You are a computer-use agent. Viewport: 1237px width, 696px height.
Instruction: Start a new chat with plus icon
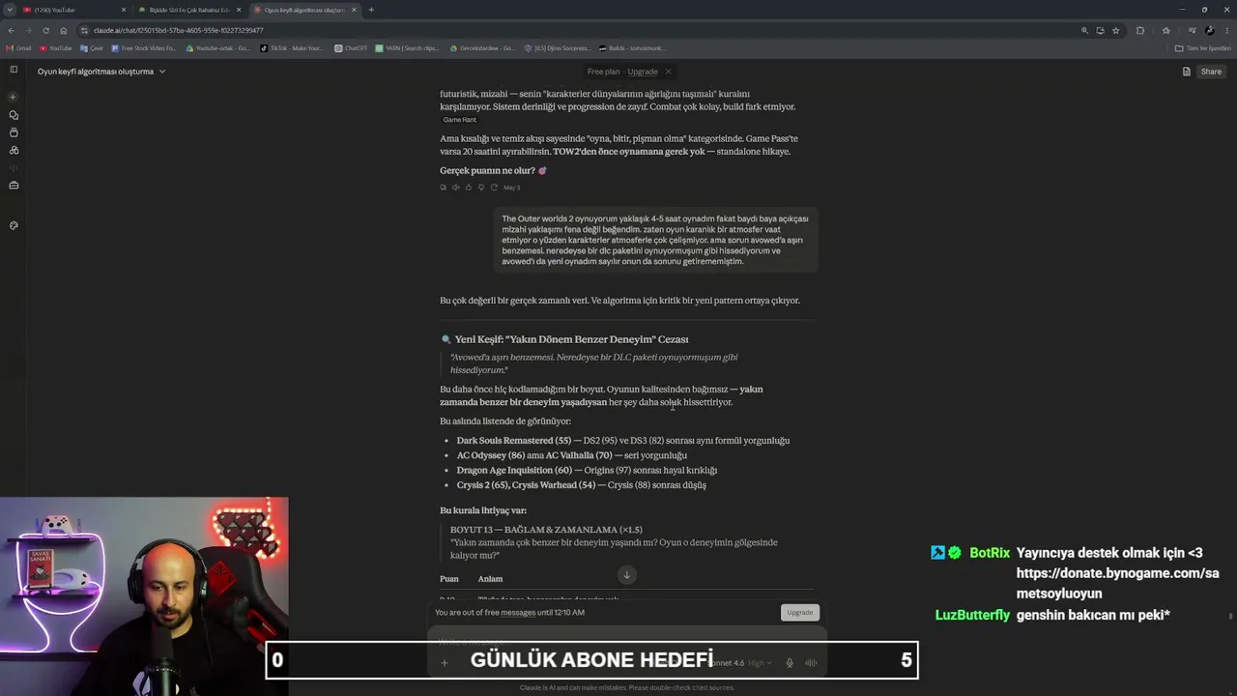[x=14, y=97]
